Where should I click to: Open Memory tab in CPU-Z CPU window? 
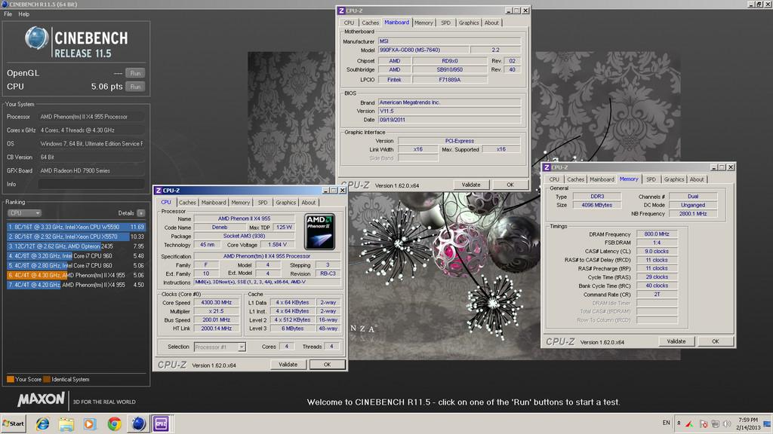241,203
